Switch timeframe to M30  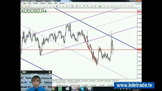pyautogui.click(x=115, y=6)
